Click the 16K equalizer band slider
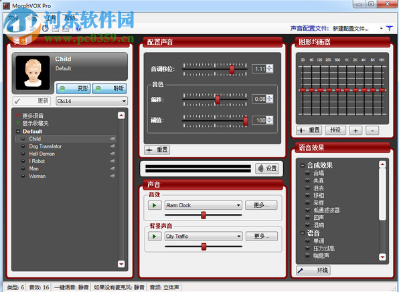Viewport: 399px width, 292px height. click(x=382, y=90)
